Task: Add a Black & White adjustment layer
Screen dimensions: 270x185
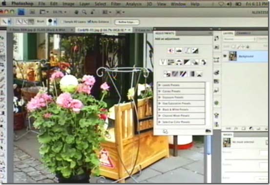Action: 187,62
